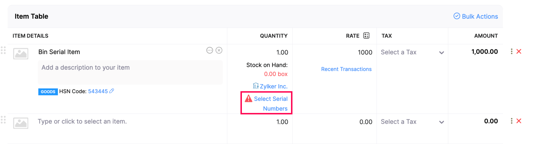Open Bulk Actions
The height and width of the screenshot is (144, 538).
click(x=476, y=16)
